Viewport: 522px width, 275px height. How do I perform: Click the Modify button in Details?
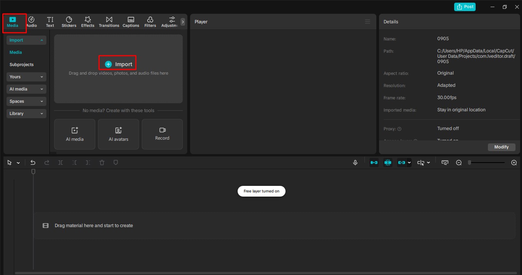coord(501,147)
